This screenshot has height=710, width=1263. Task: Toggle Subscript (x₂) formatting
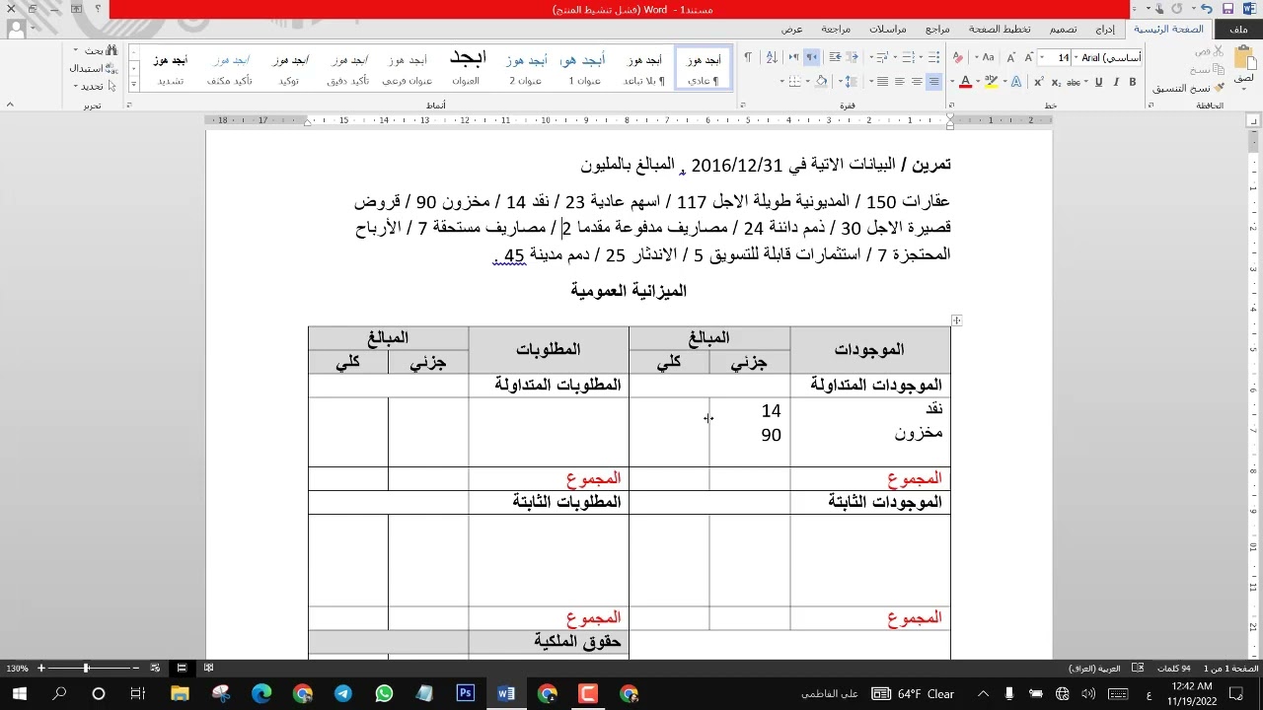[x=1057, y=82]
